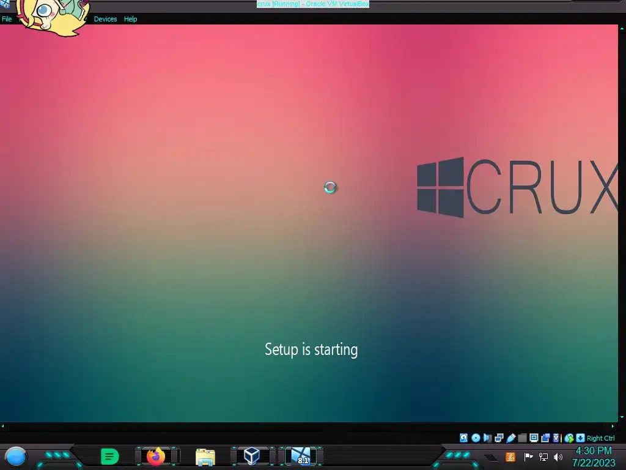Image resolution: width=626 pixels, height=470 pixels.
Task: Click the crux VirtualBox window title bar
Action: pos(313,4)
